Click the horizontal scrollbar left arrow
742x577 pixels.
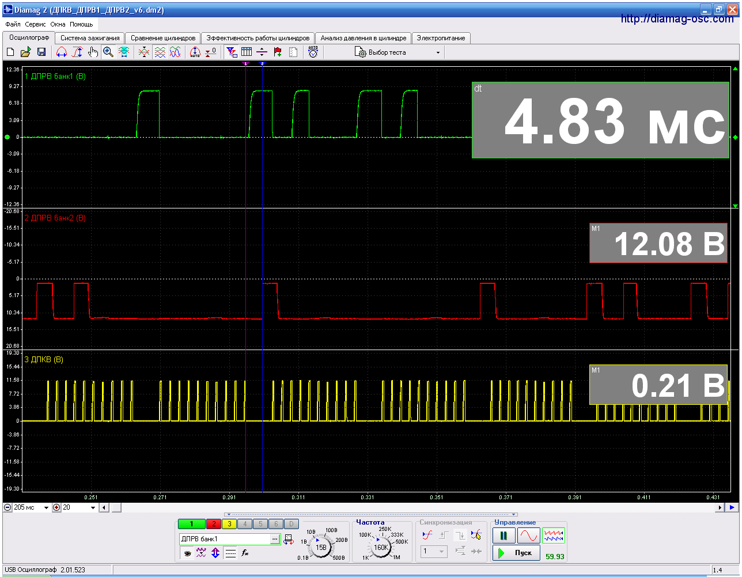[104, 507]
